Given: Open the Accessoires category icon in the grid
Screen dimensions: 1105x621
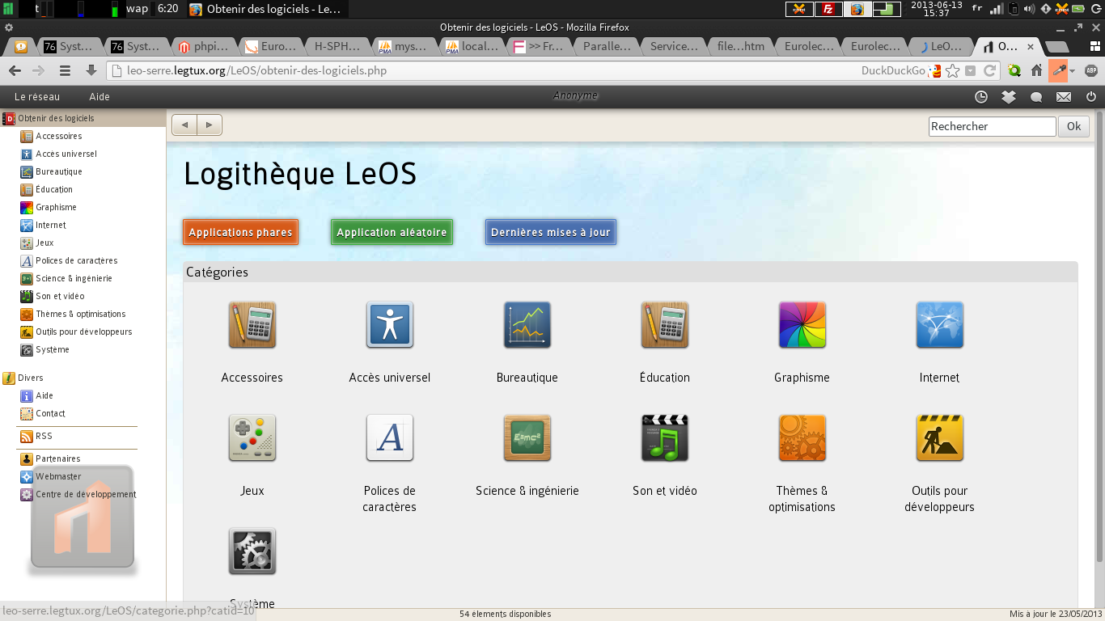Looking at the screenshot, I should [252, 325].
